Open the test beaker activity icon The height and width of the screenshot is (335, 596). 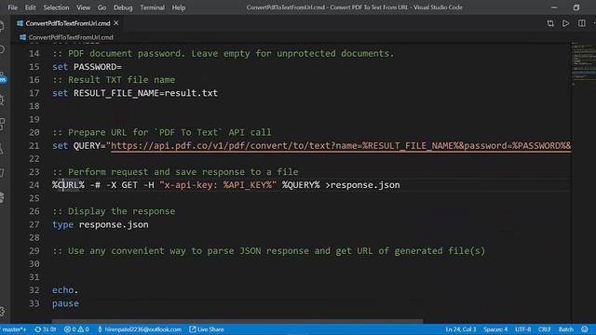pyautogui.click(x=2, y=149)
